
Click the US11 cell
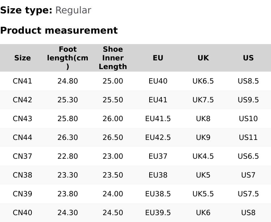[248, 137]
